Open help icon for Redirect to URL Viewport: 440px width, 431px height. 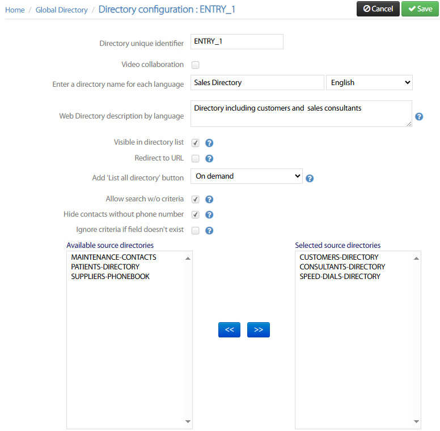209,159
